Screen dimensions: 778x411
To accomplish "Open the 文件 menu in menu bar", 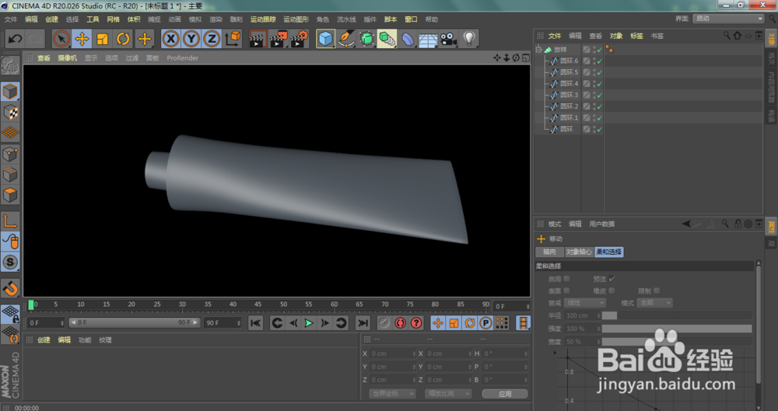I will 10,19.
